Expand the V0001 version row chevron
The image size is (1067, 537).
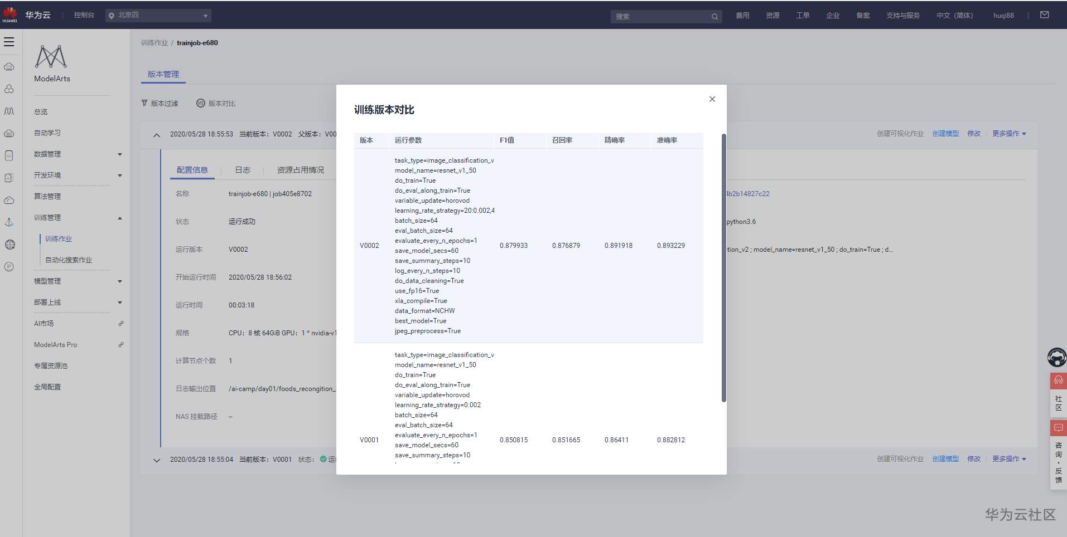coord(157,460)
